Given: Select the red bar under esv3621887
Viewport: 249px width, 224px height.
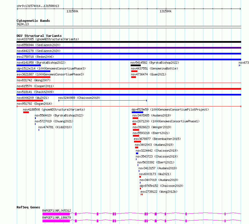Looking at the screenshot, I should [33, 77].
